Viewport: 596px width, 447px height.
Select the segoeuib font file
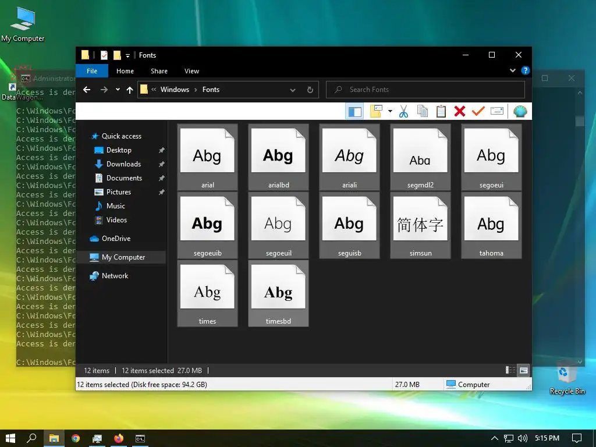tap(208, 225)
